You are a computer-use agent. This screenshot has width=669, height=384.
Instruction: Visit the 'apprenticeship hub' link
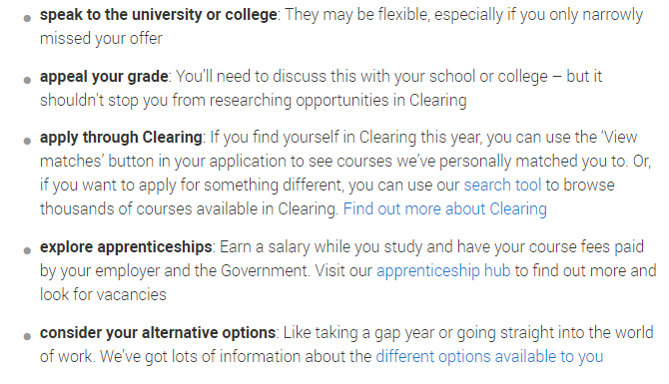pyautogui.click(x=443, y=271)
